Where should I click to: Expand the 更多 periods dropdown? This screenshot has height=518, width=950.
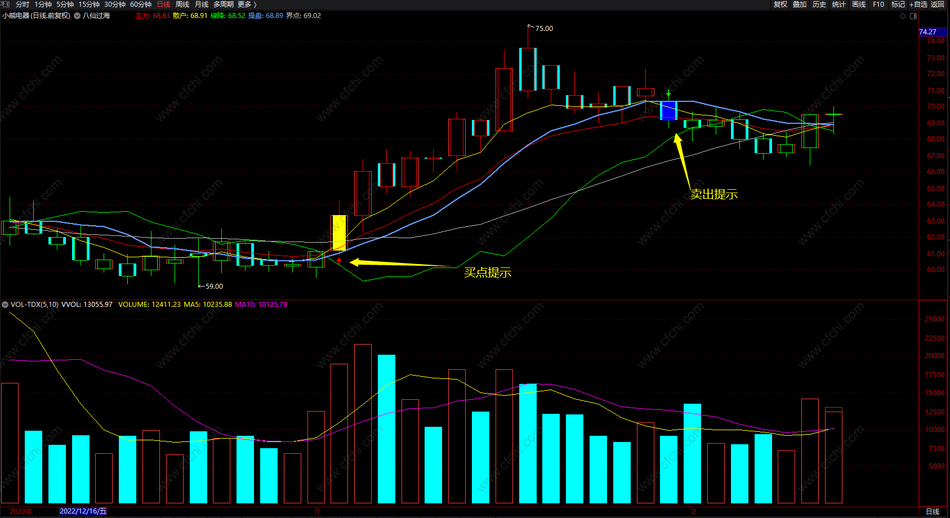(x=247, y=4)
